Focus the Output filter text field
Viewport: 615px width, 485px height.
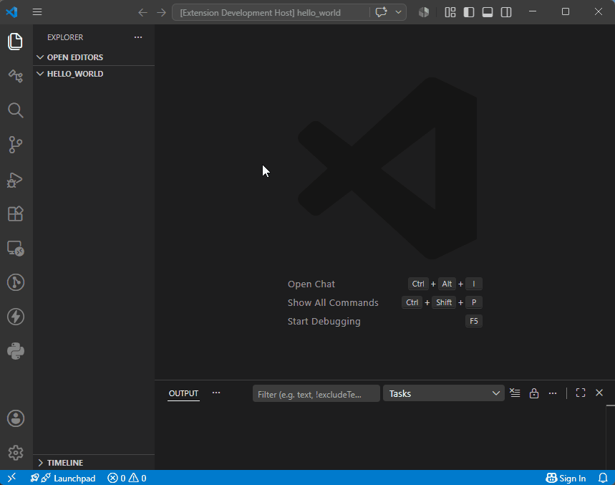316,394
